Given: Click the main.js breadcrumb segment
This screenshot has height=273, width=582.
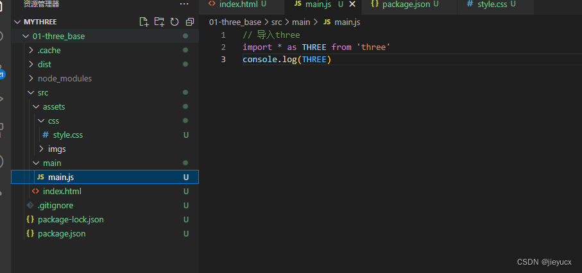Looking at the screenshot, I should point(347,22).
